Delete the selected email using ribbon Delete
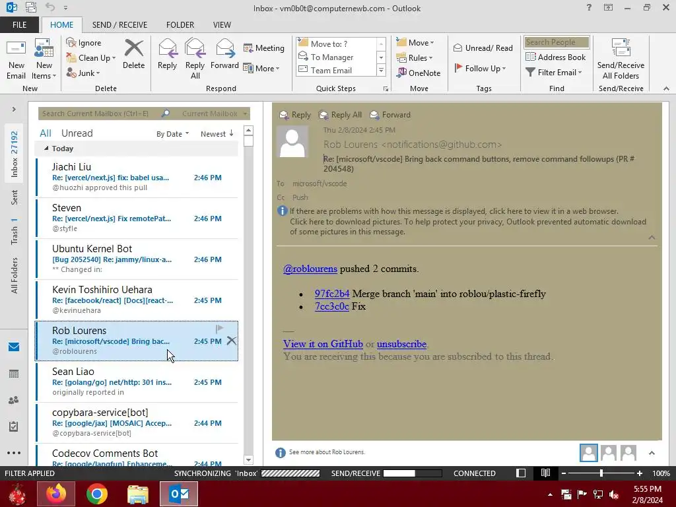The height and width of the screenshot is (507, 676). [x=133, y=54]
